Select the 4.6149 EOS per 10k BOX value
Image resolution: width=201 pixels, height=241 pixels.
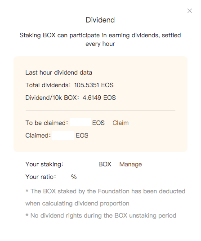pos(99,98)
